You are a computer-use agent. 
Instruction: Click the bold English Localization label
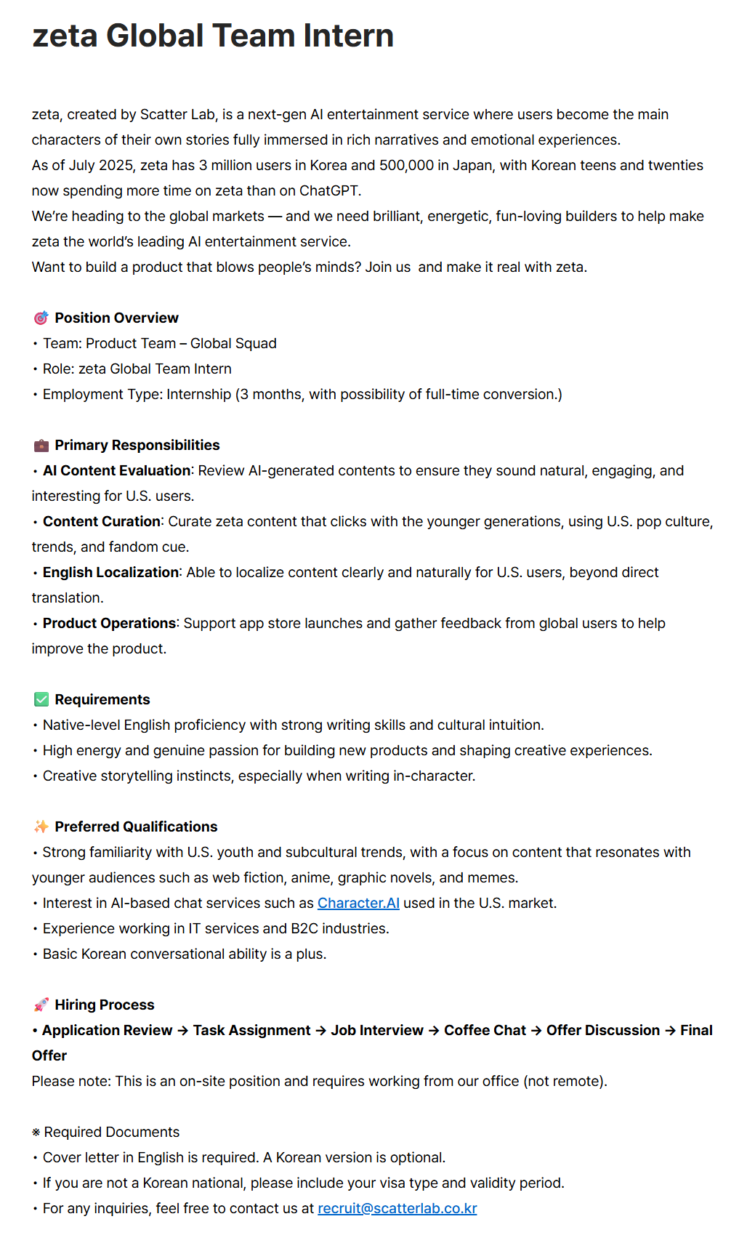pos(110,573)
